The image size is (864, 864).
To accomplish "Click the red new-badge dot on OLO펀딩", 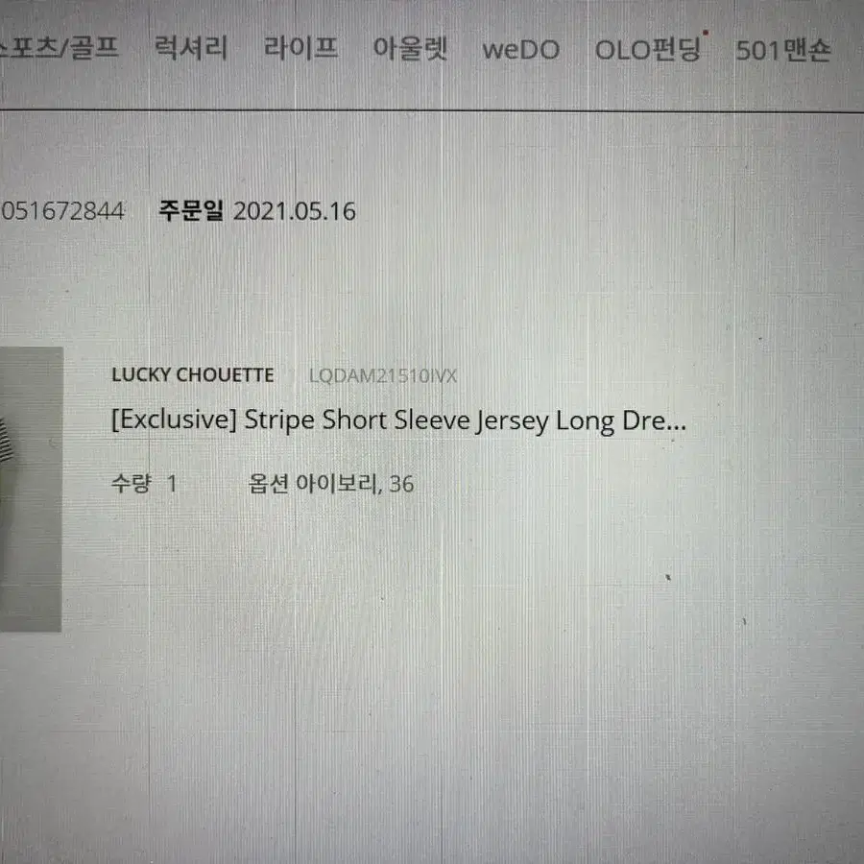I will 706,33.
